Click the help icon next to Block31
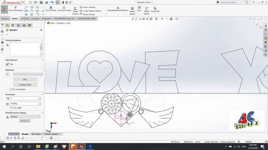 [41, 30]
